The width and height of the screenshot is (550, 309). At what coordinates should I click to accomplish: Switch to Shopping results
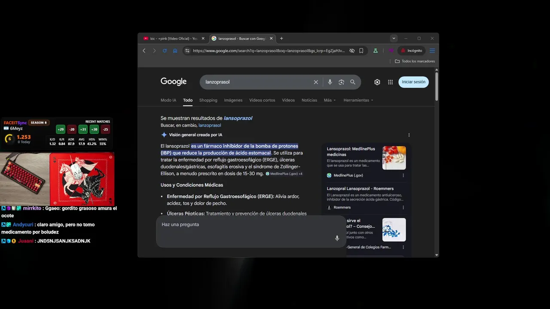pyautogui.click(x=208, y=100)
